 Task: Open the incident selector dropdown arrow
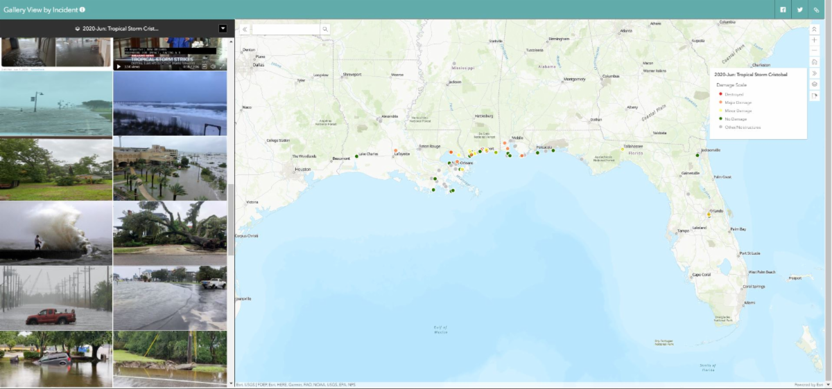[223, 28]
